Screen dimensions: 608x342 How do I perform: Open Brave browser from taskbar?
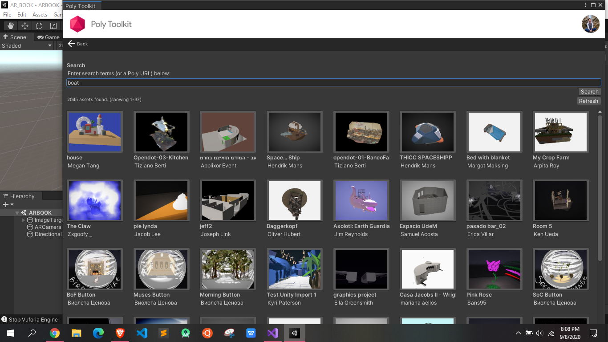coord(120,333)
